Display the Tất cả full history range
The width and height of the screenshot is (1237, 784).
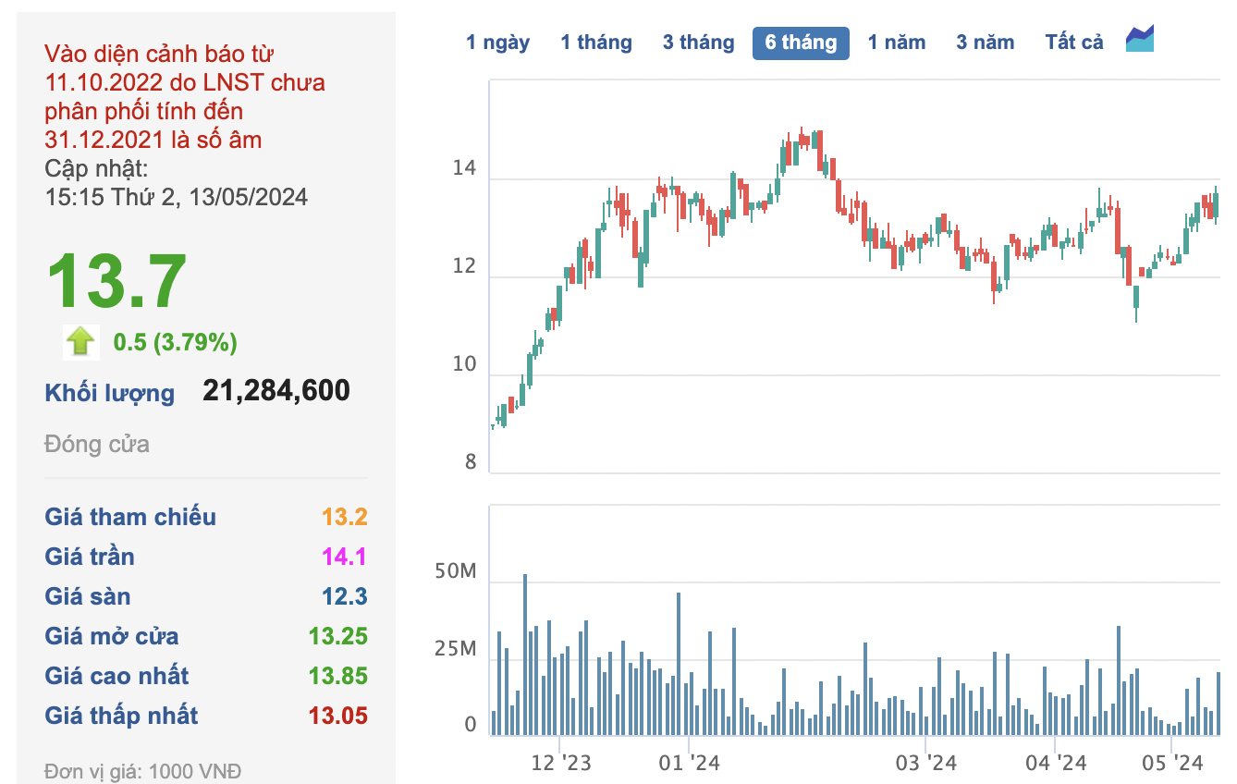1074,43
